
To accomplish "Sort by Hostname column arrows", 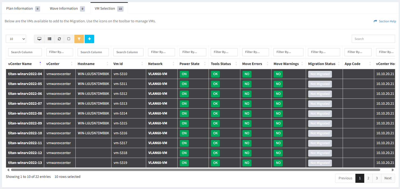I will pyautogui.click(x=108, y=64).
